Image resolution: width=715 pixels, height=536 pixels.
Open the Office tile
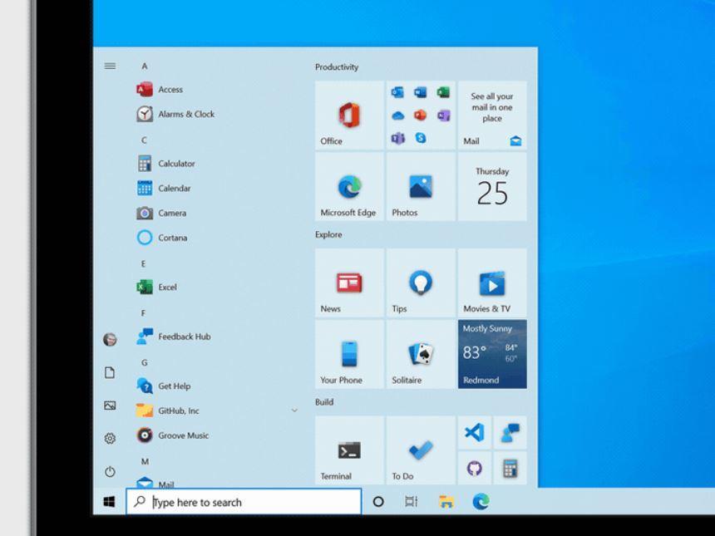349,116
